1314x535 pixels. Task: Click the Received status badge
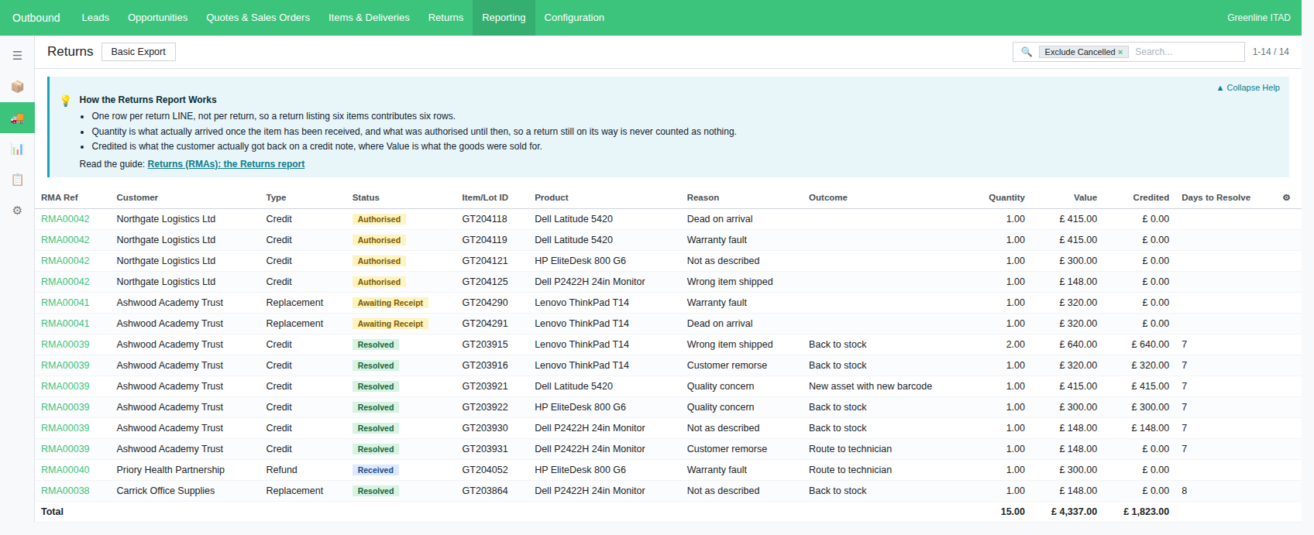(376, 470)
